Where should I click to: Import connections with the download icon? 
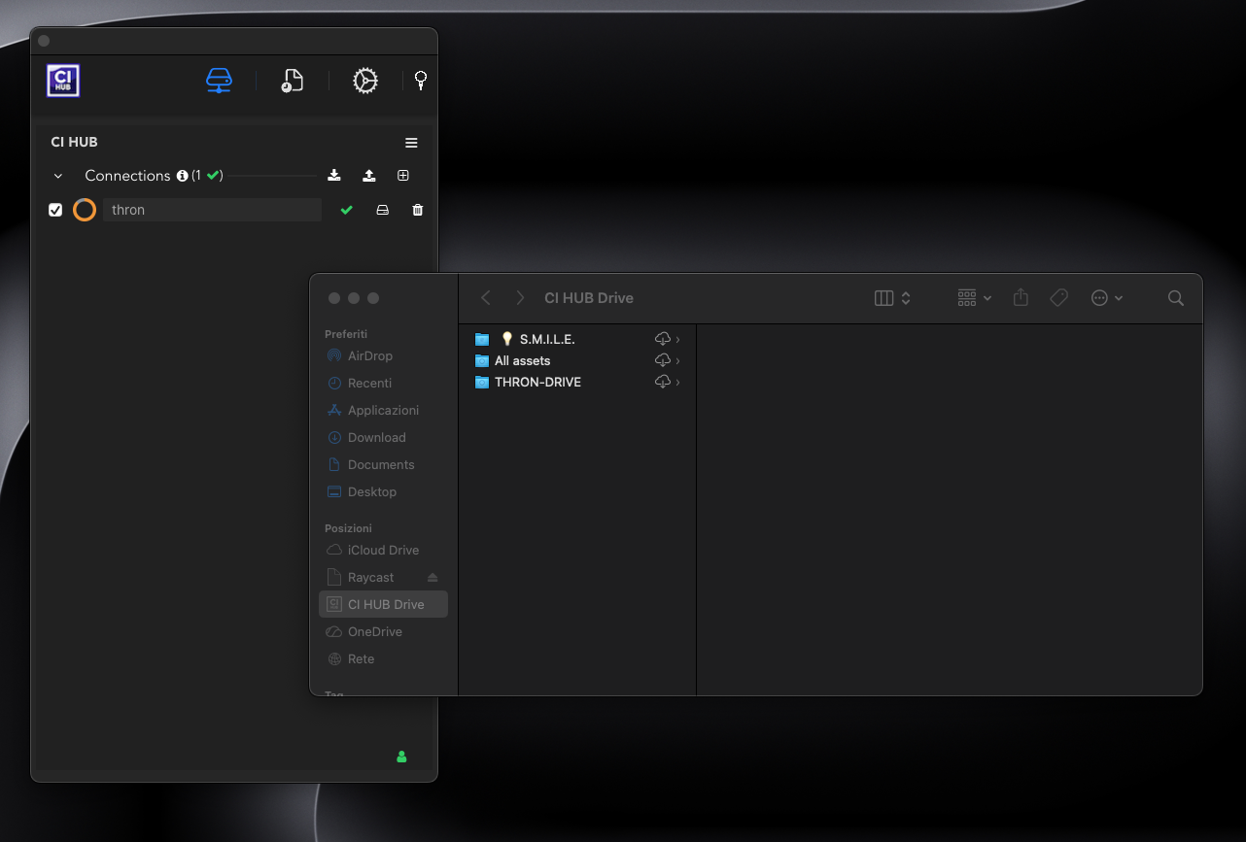point(334,176)
